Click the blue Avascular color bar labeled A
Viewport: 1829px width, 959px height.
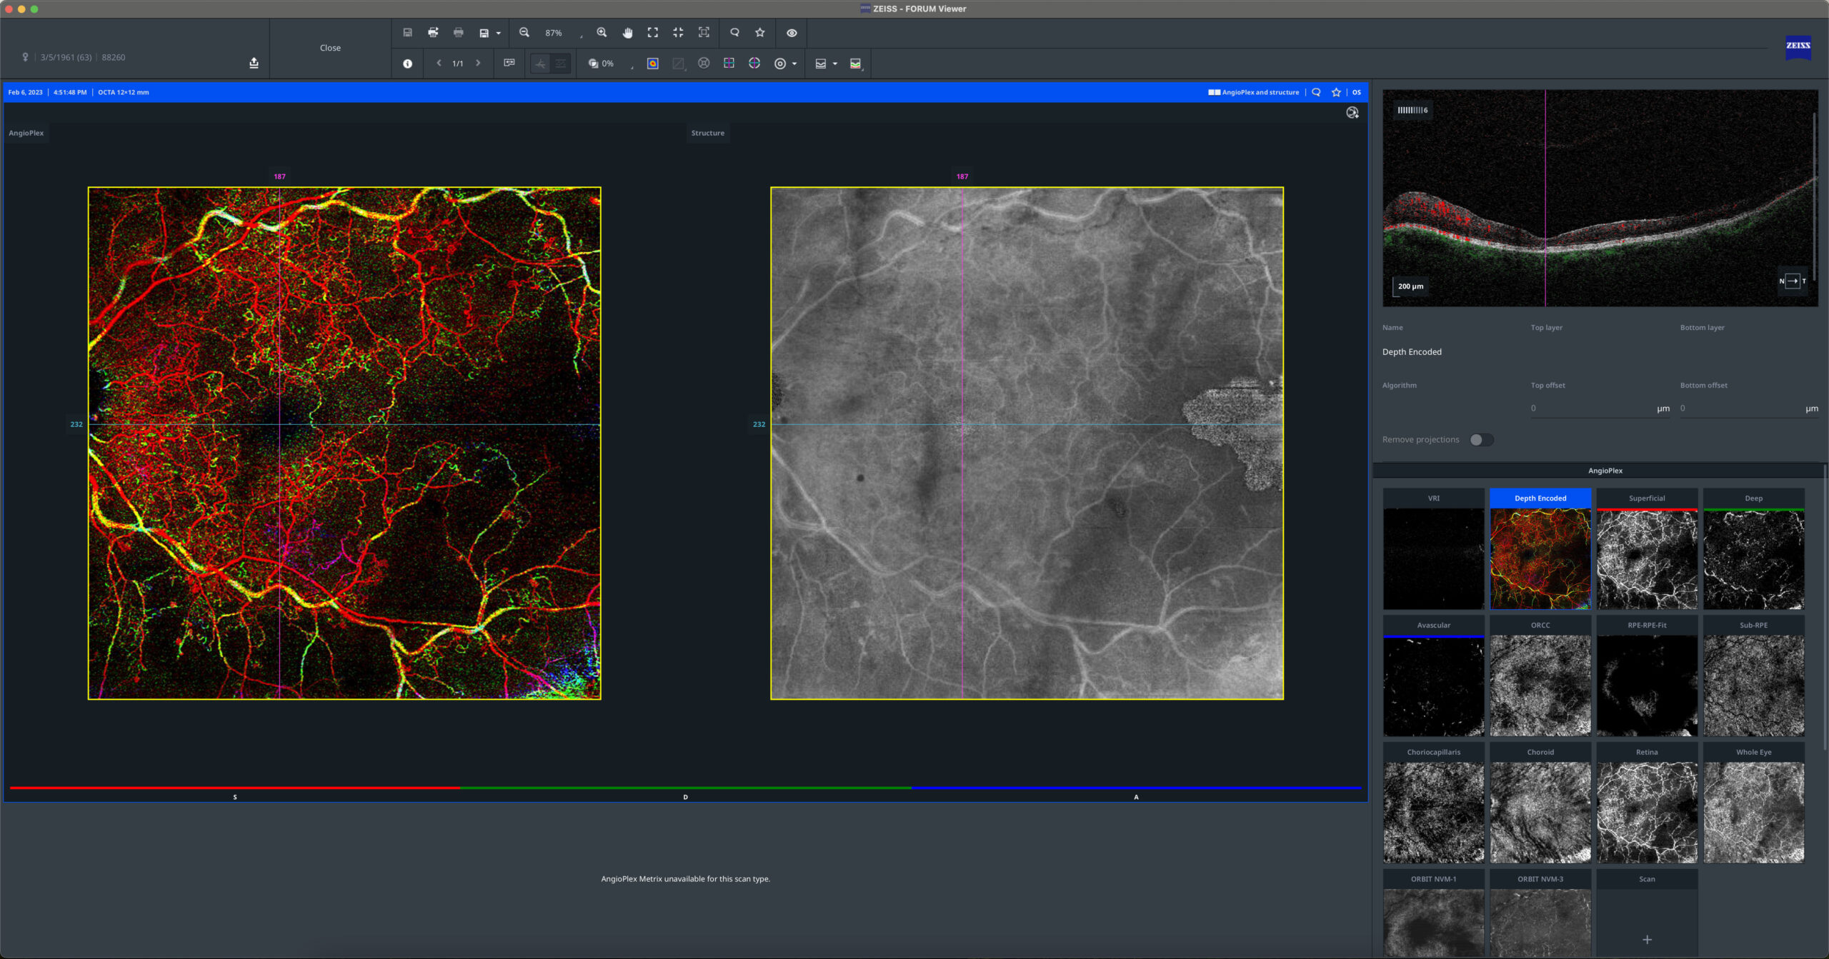click(1136, 788)
